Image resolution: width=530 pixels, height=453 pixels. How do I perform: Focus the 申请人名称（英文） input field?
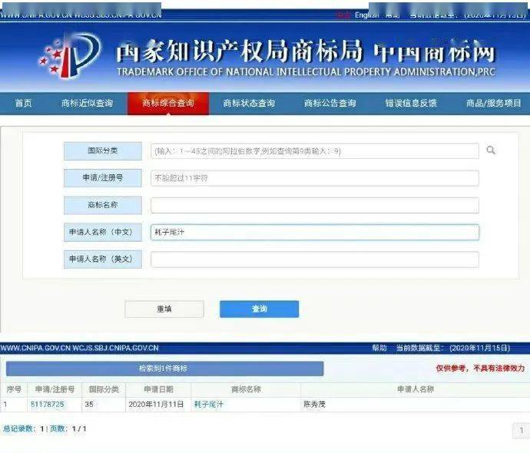pos(315,259)
